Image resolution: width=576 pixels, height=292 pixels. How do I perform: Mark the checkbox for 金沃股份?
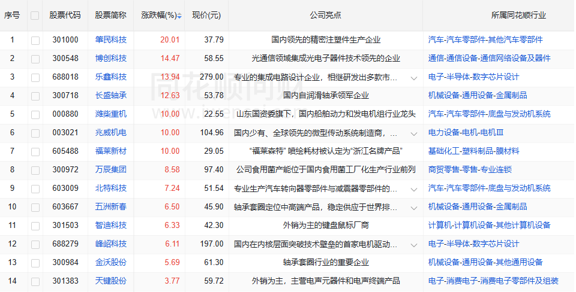click(35, 263)
